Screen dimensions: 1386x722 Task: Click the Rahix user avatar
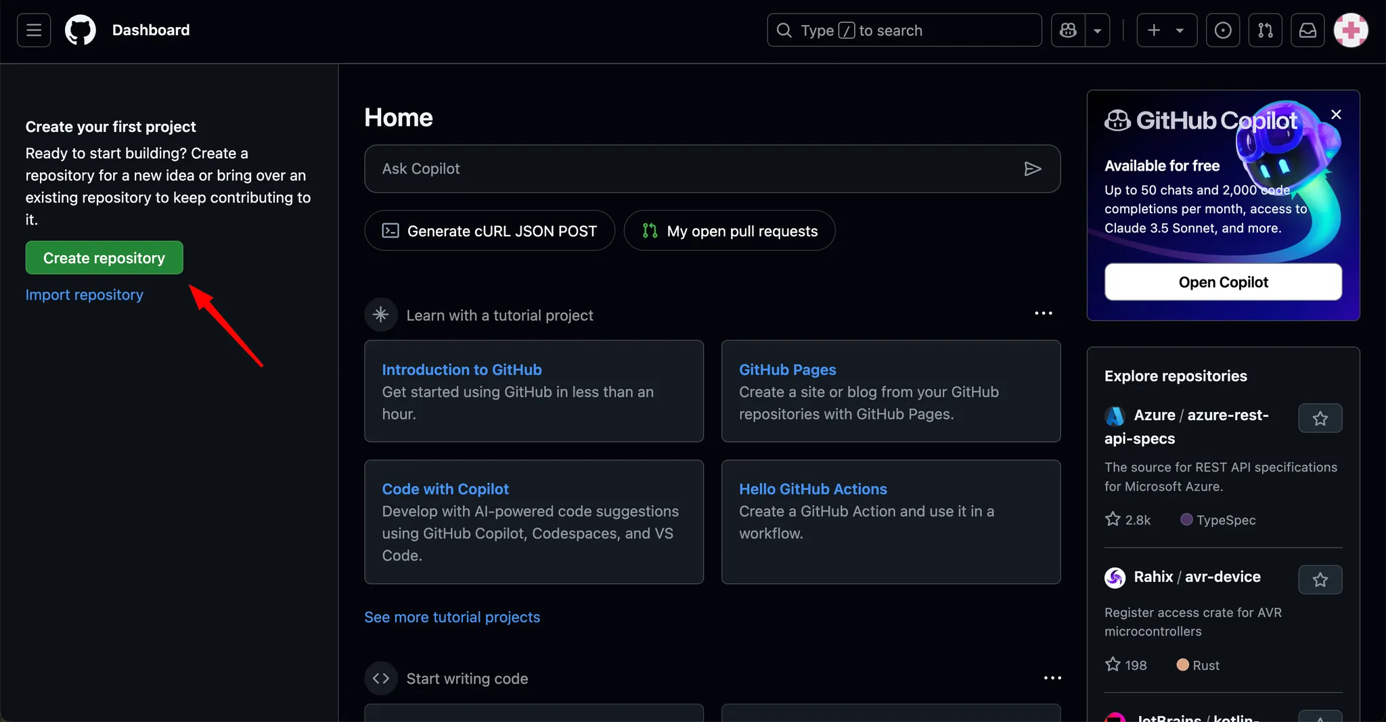click(x=1115, y=578)
